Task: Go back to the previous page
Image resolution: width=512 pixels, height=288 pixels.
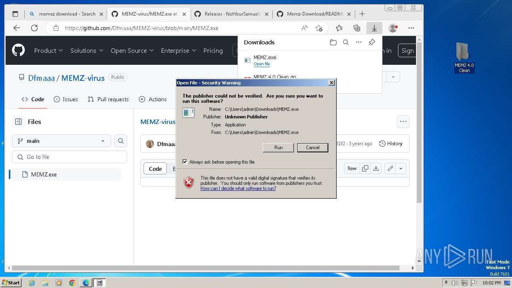Action: 16,28
